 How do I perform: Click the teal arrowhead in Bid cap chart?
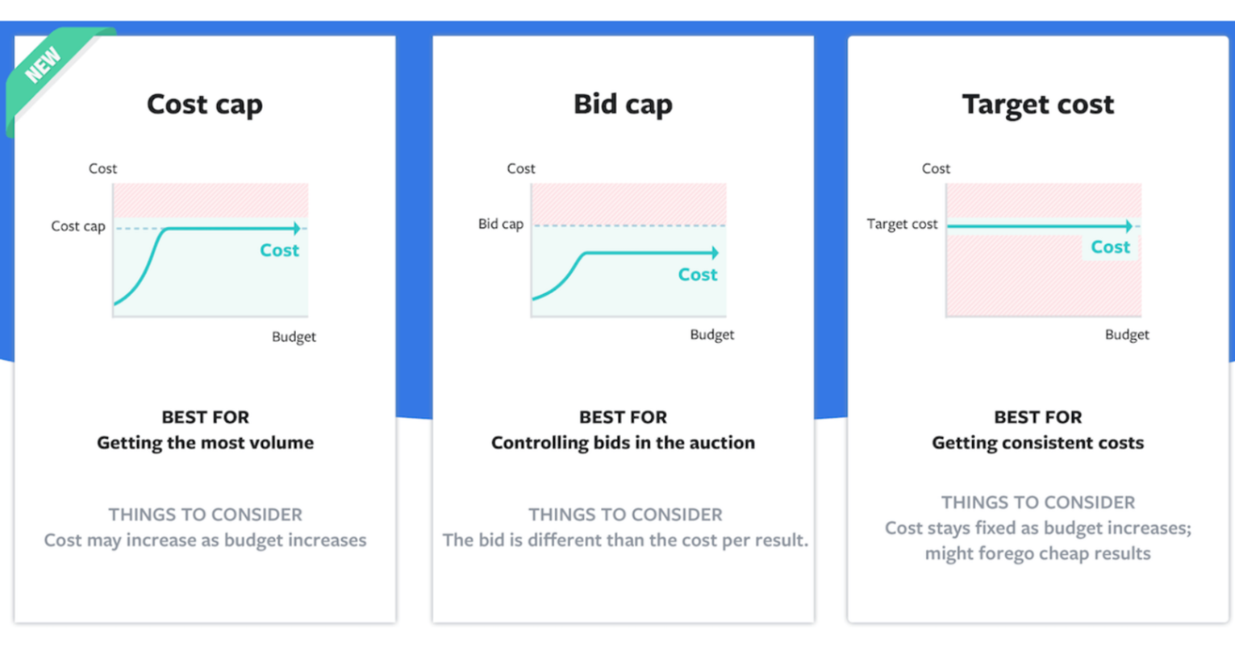point(714,253)
